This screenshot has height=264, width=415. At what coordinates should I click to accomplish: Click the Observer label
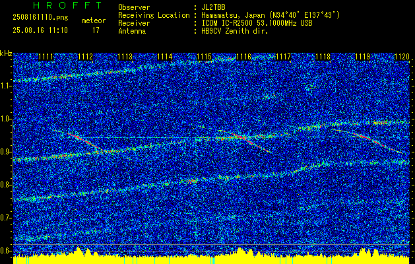pyautogui.click(x=134, y=7)
